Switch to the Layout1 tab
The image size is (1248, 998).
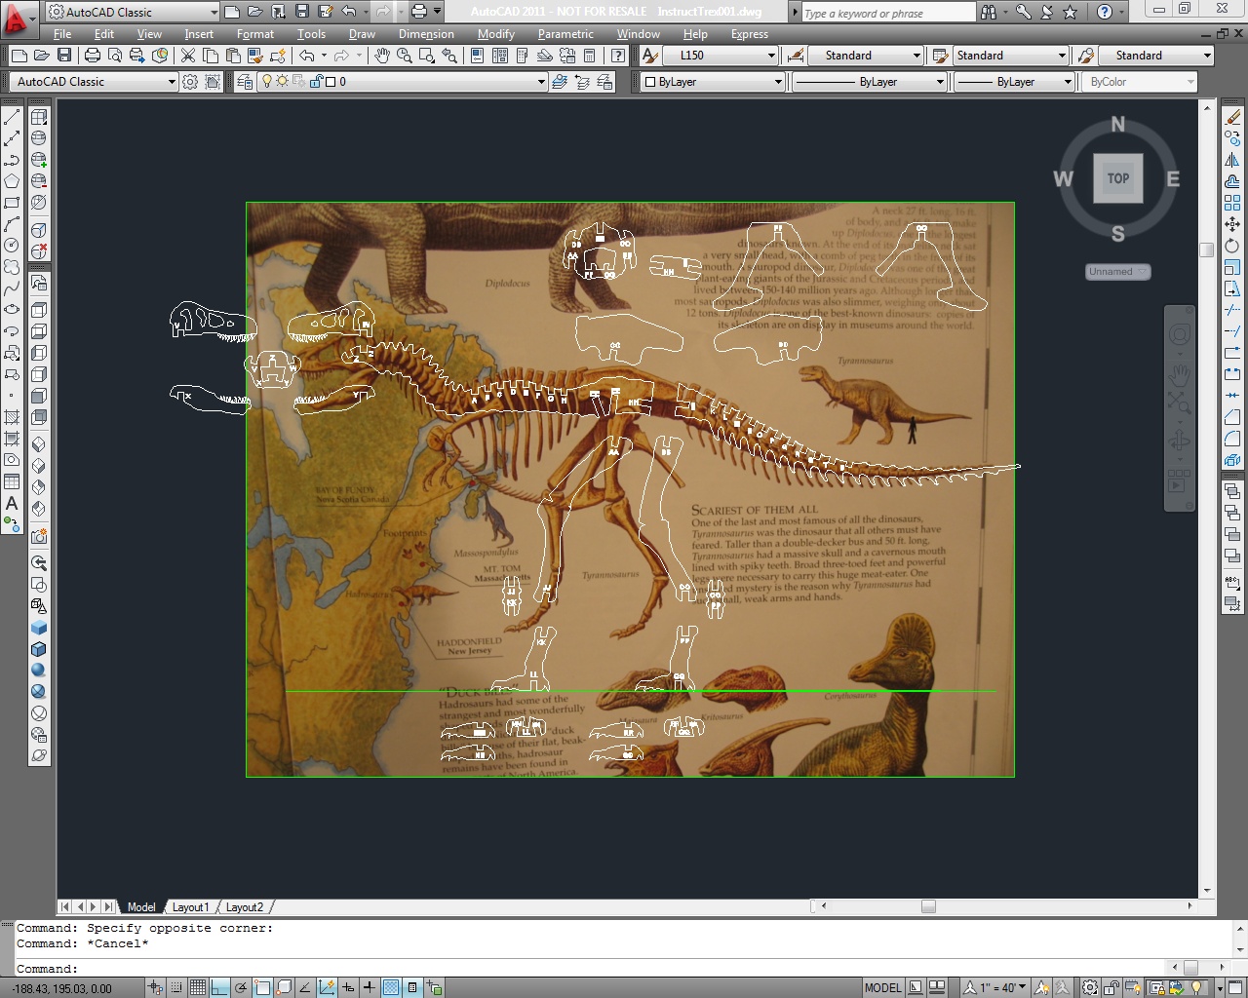(x=190, y=907)
